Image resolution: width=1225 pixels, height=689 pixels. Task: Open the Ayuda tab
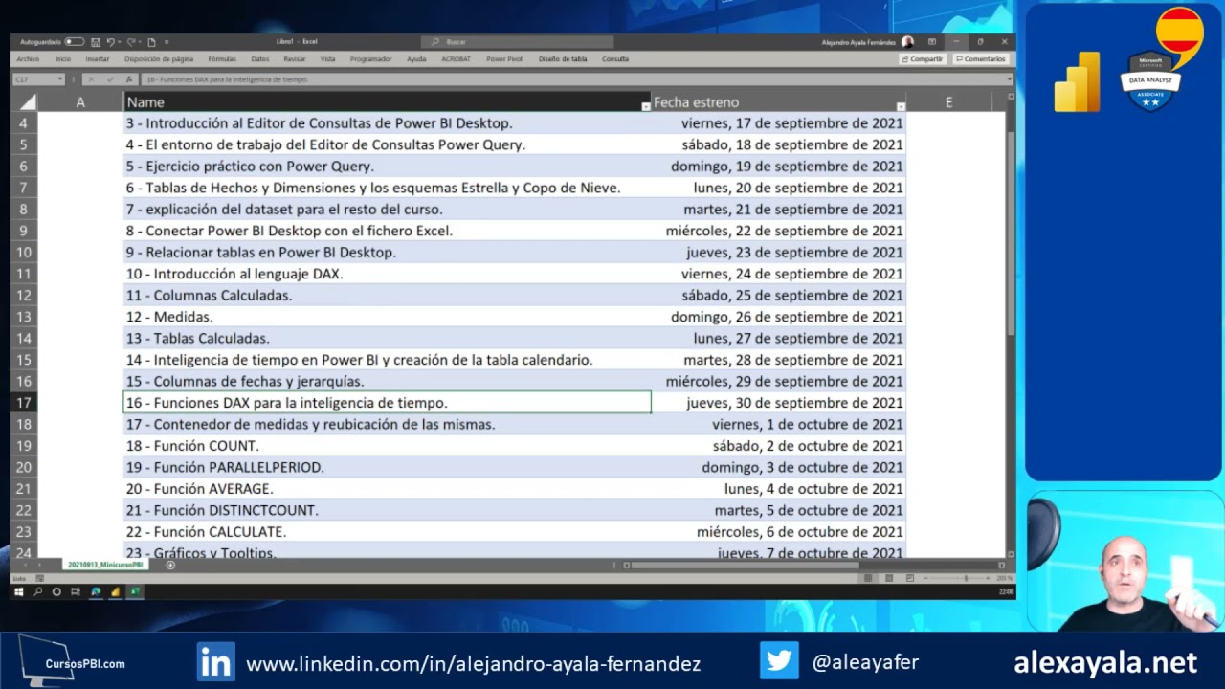click(x=416, y=59)
